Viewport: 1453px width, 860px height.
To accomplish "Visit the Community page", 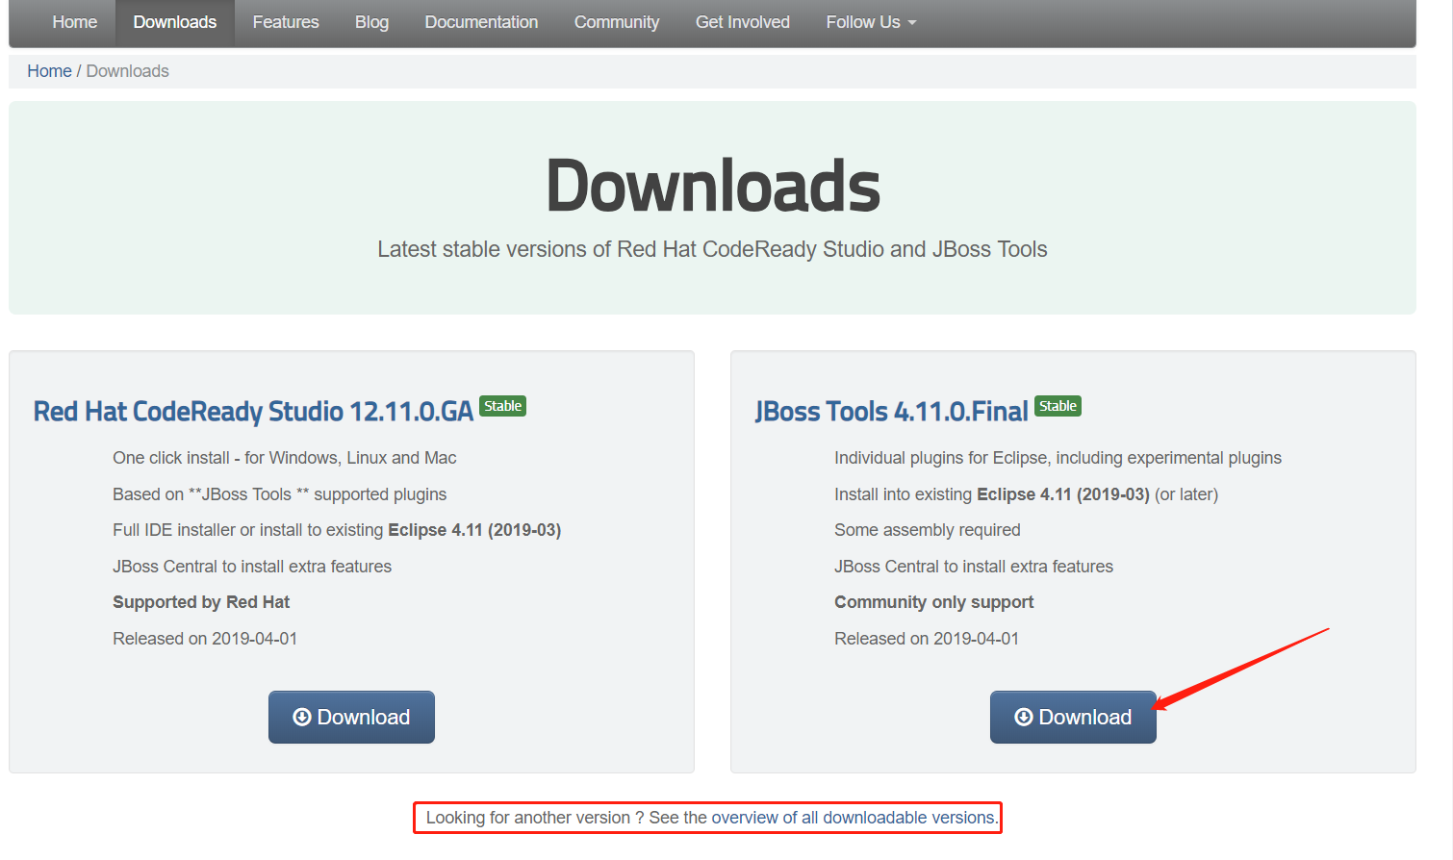I will pyautogui.click(x=616, y=22).
